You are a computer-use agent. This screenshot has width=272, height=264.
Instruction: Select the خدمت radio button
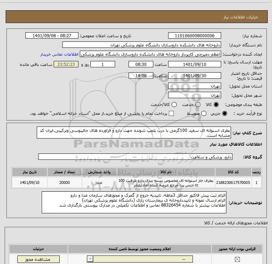click(x=198, y=105)
